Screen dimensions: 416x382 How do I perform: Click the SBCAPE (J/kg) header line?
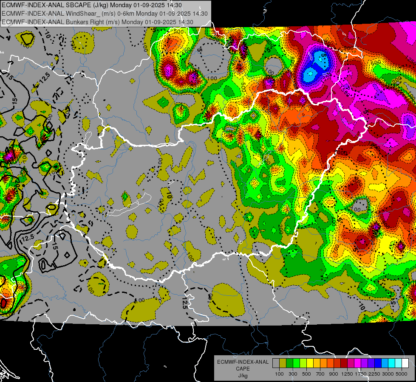(x=91, y=5)
